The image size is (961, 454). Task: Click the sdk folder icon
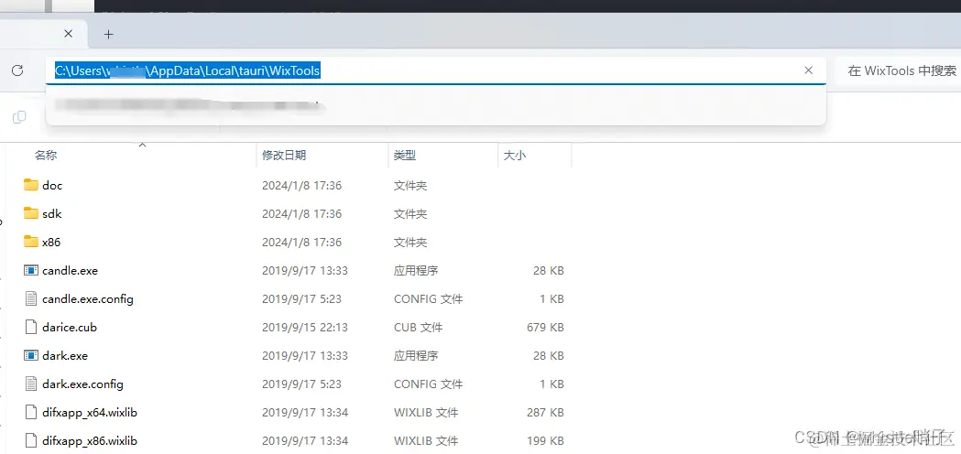pos(31,213)
